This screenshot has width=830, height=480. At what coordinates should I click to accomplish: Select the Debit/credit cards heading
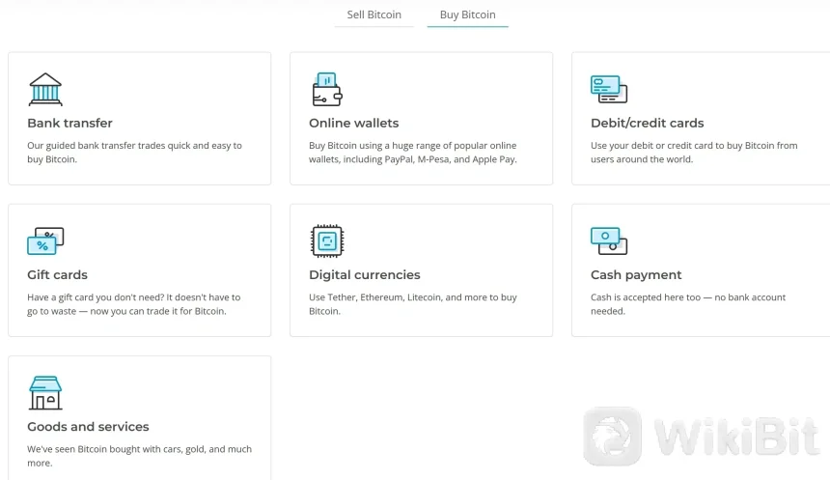tap(647, 123)
